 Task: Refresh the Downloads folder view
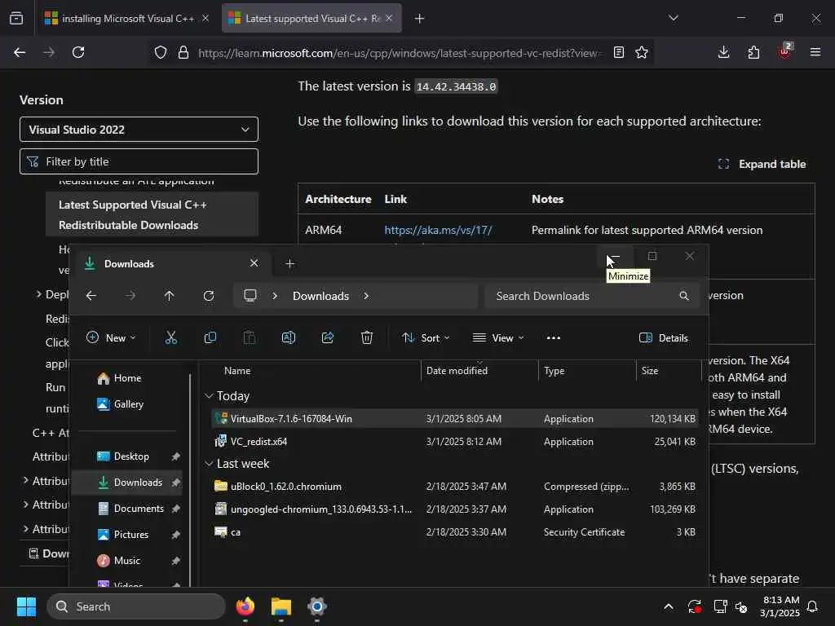(208, 295)
